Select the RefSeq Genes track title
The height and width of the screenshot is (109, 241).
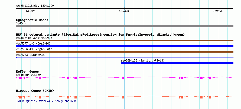pos(27,72)
